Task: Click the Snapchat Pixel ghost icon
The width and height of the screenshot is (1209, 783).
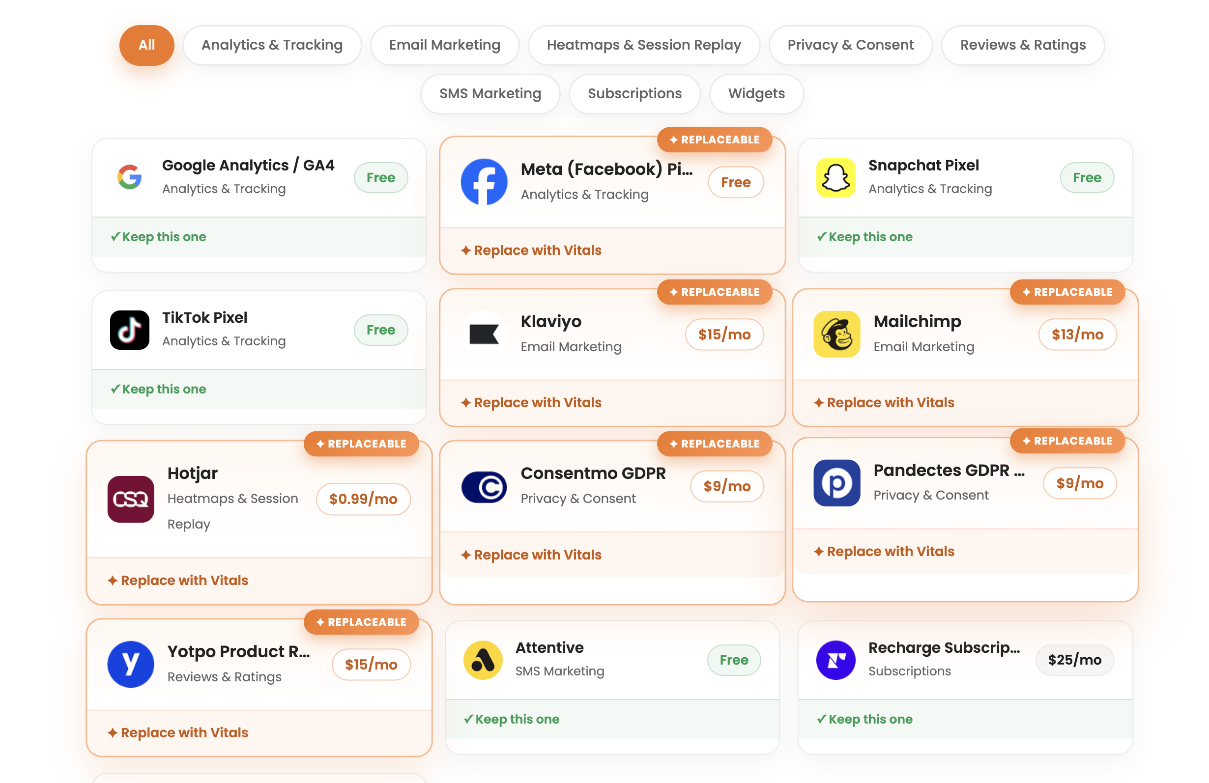Action: coord(835,177)
